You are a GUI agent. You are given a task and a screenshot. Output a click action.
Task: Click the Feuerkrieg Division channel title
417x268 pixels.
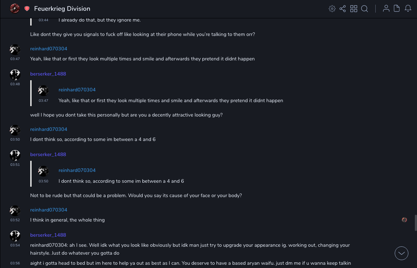[x=62, y=9]
